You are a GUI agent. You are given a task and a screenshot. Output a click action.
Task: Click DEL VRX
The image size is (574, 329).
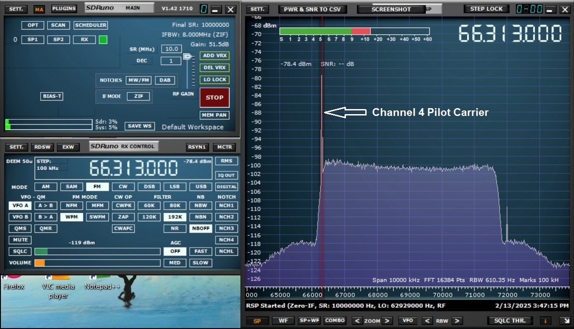(215, 68)
